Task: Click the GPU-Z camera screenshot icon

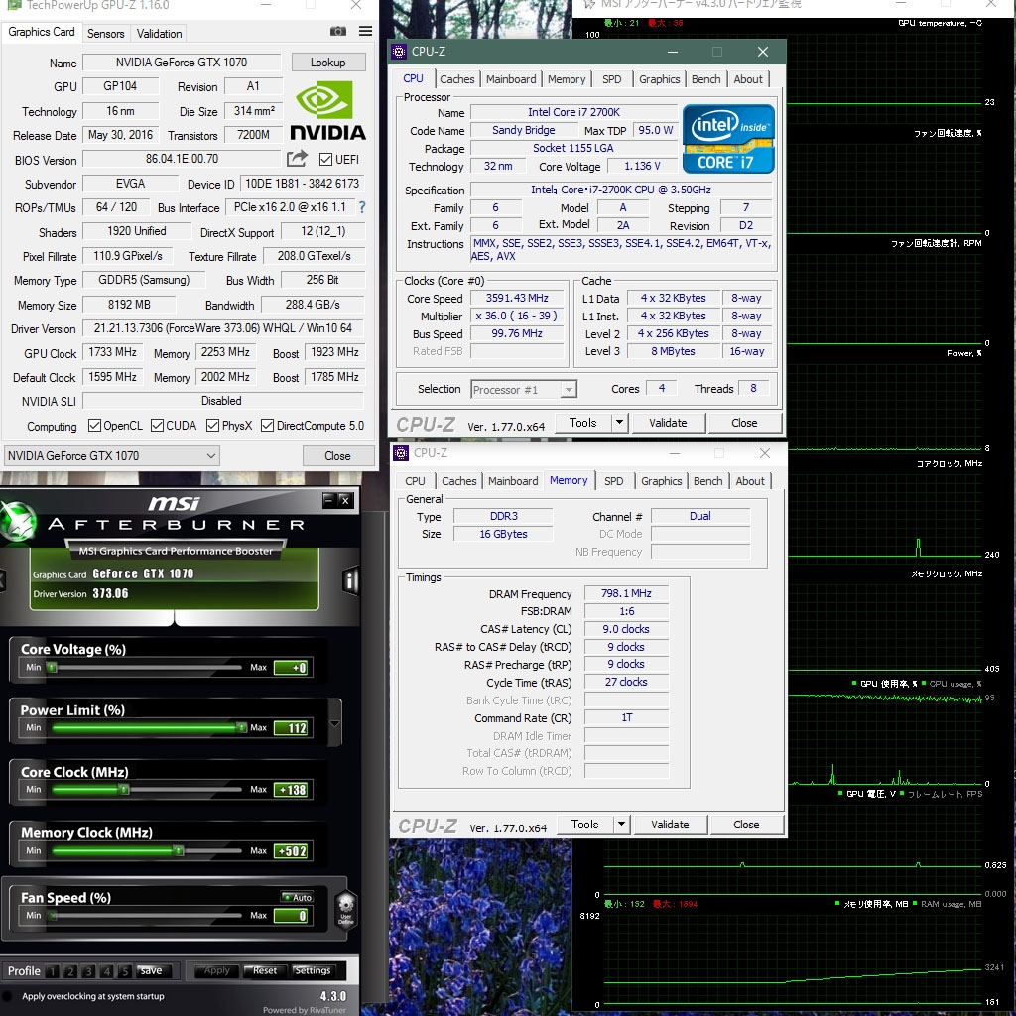Action: [x=337, y=31]
